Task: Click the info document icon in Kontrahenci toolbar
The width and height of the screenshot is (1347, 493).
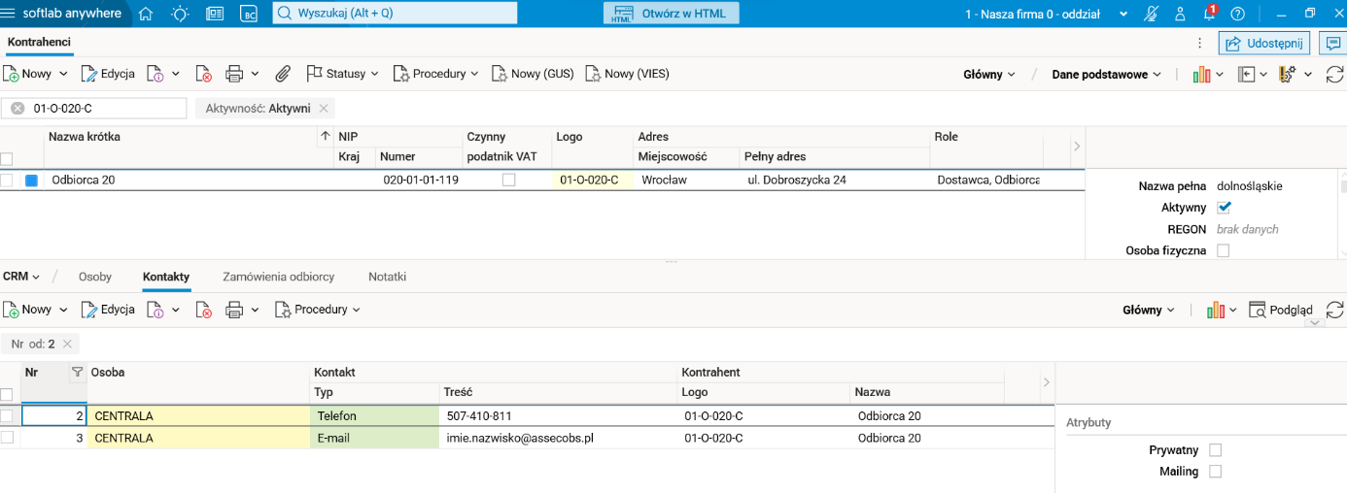Action: coord(155,74)
